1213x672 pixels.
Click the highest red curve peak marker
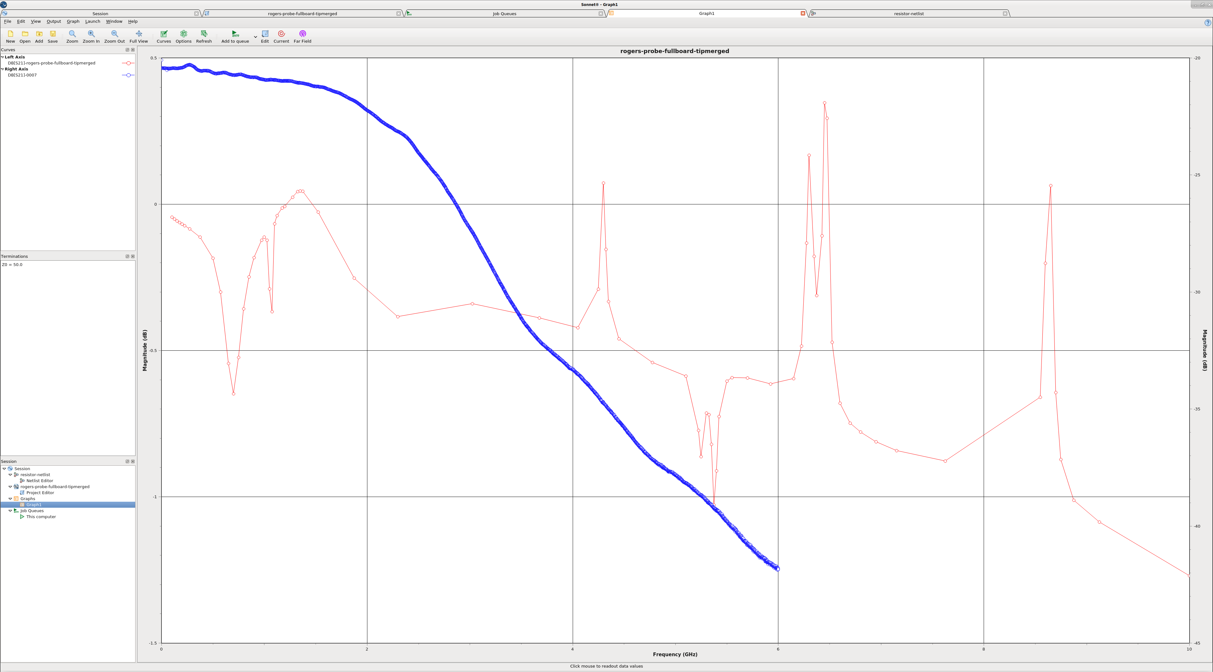[x=824, y=103]
